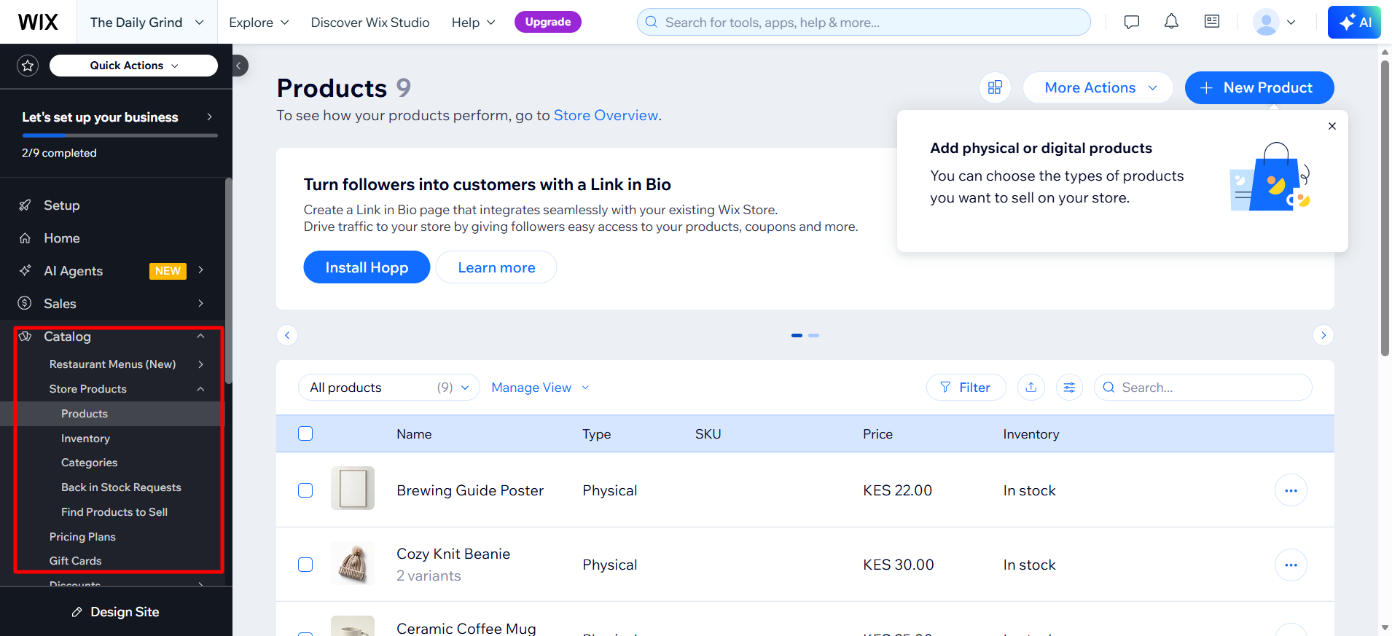Check the Cozy Knit Beanie row checkbox
Image resolution: width=1392 pixels, height=636 pixels.
(x=305, y=565)
